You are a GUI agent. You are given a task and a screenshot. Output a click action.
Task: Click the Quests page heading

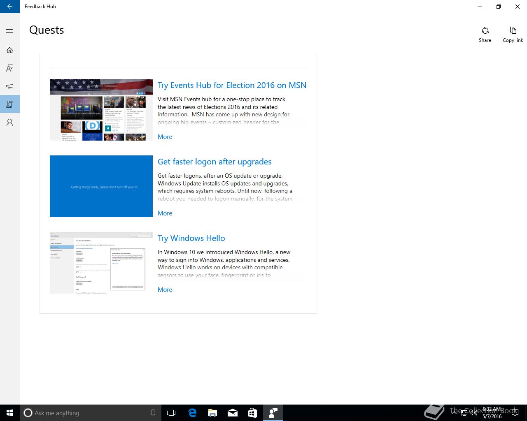coord(47,30)
